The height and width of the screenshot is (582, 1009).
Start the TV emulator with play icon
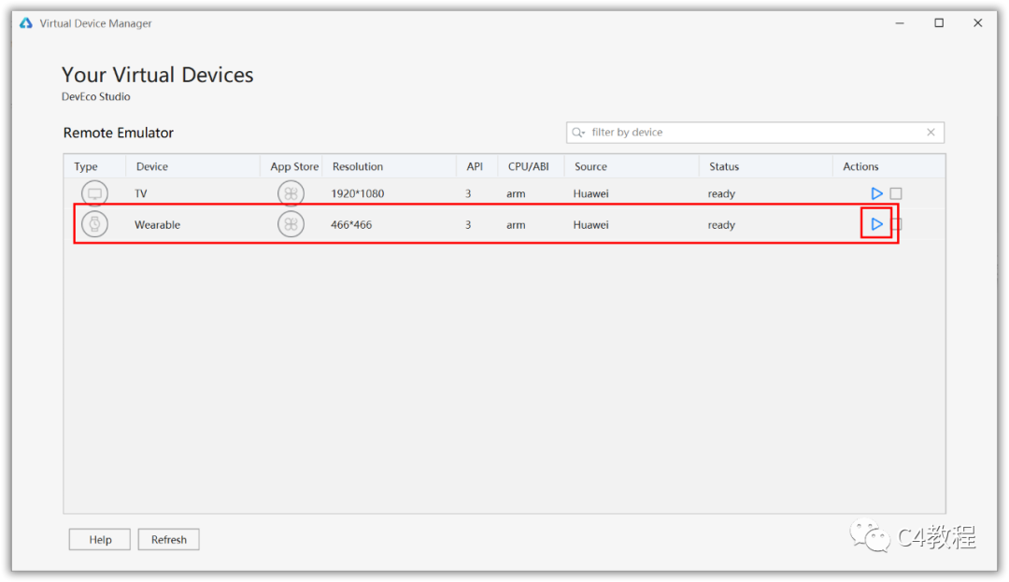[x=876, y=193]
